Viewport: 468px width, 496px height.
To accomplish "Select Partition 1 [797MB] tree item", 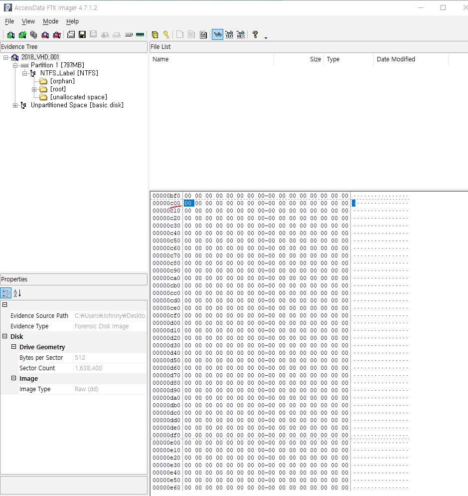I will pyautogui.click(x=57, y=65).
